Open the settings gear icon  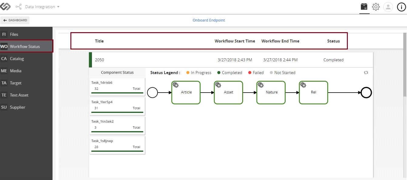pyautogui.click(x=376, y=7)
